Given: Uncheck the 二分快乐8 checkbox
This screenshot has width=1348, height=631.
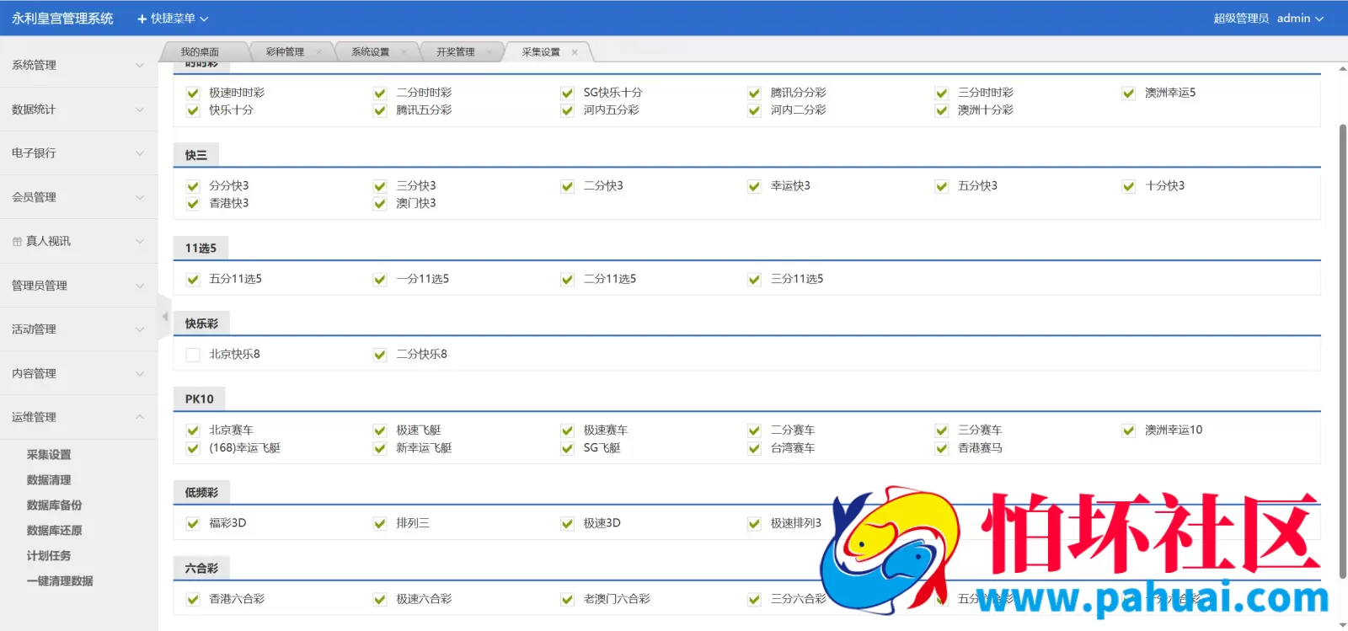Looking at the screenshot, I should (380, 355).
